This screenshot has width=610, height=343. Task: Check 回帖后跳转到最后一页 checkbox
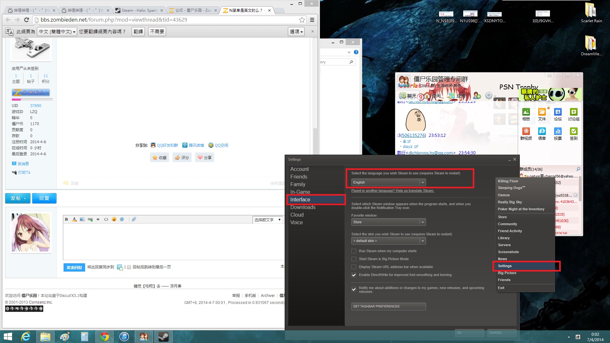[129, 267]
